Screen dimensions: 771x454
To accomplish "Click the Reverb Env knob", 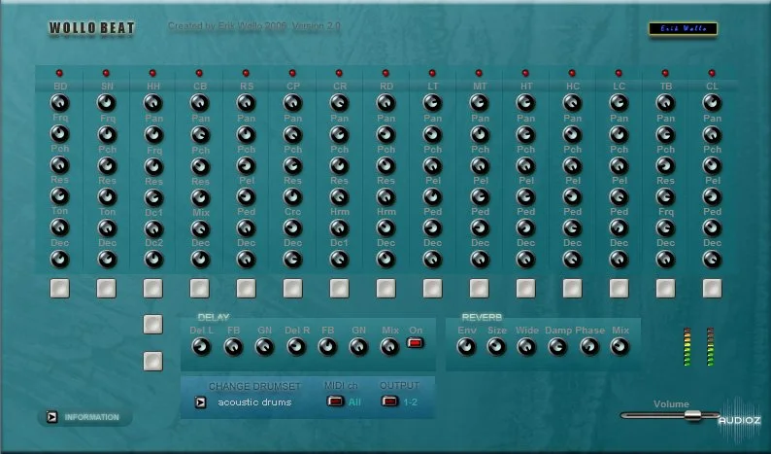I will click(x=467, y=347).
